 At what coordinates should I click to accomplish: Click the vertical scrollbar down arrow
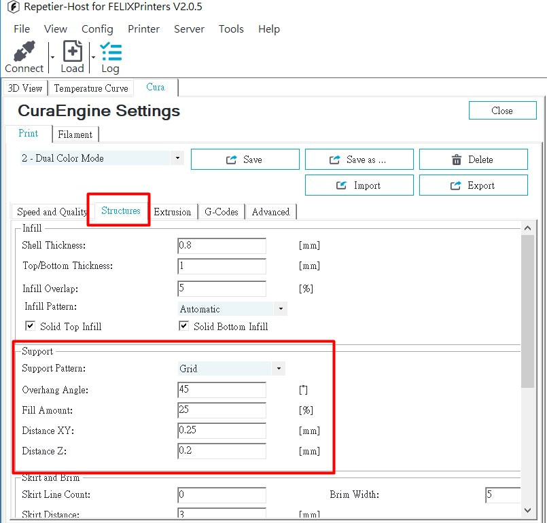point(527,509)
